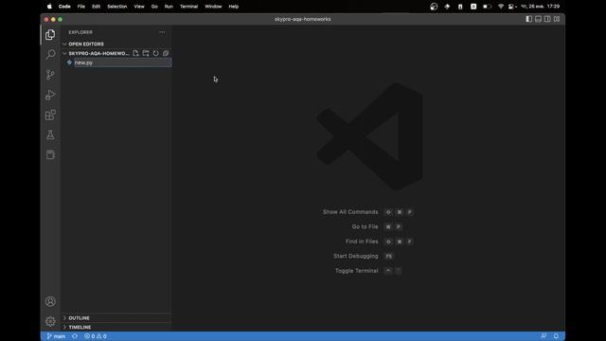Image resolution: width=606 pixels, height=341 pixels.
Task: Click the feedback icon in status bar
Action: click(x=544, y=336)
